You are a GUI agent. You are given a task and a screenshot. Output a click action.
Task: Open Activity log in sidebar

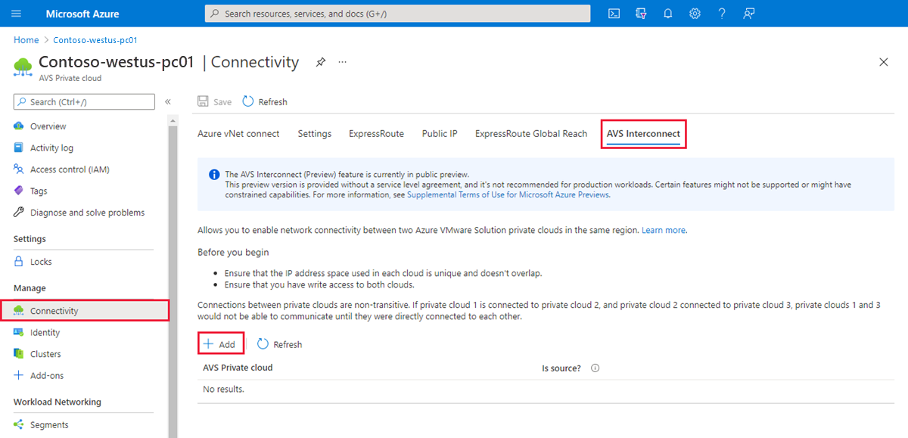[x=51, y=148]
